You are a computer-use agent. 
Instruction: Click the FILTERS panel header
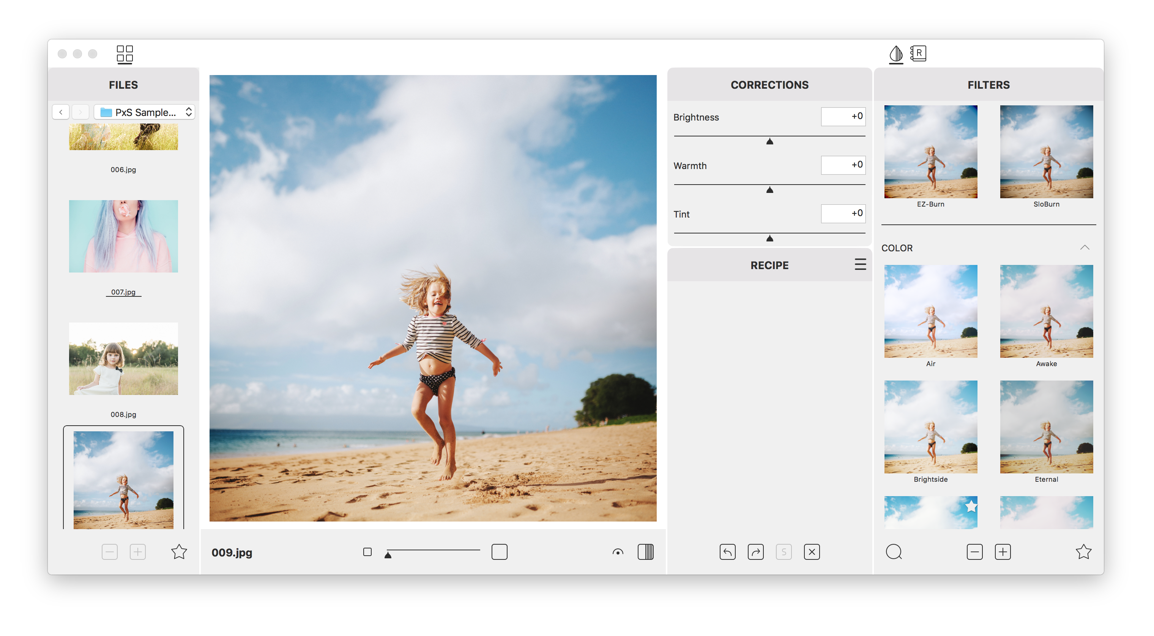tap(988, 85)
